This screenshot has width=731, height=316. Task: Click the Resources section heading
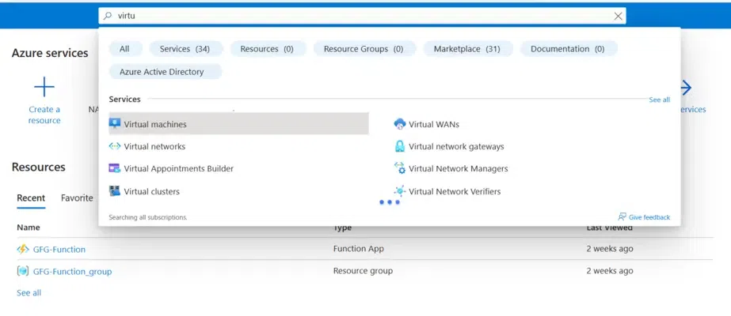[39, 167]
